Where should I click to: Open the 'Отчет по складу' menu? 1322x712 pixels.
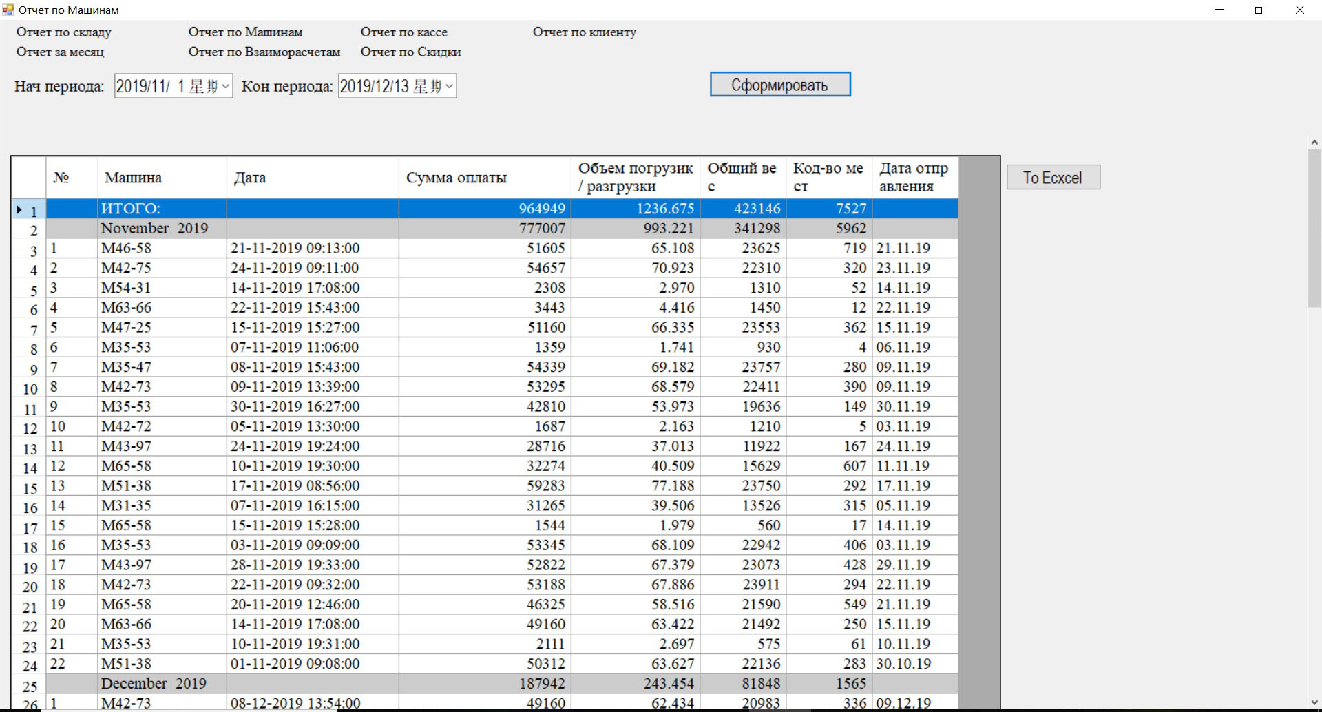63,32
